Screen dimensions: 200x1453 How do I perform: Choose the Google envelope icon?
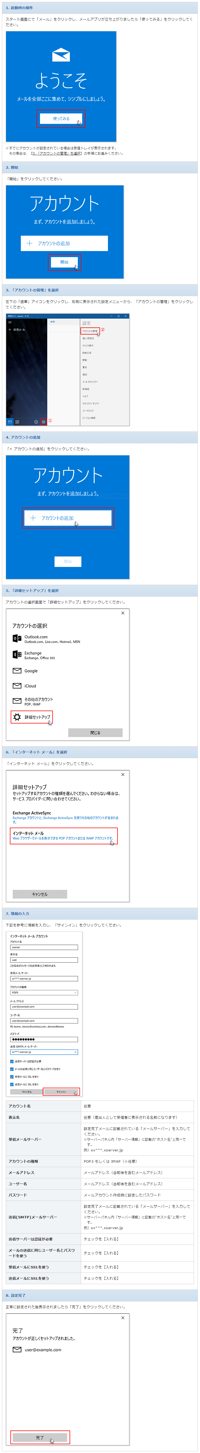pyautogui.click(x=17, y=671)
